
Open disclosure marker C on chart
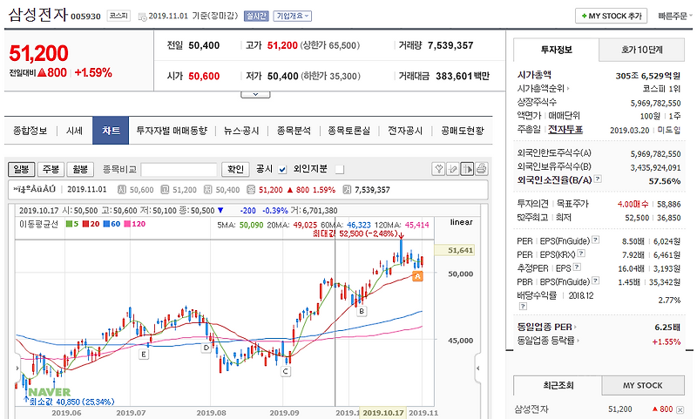286,371
